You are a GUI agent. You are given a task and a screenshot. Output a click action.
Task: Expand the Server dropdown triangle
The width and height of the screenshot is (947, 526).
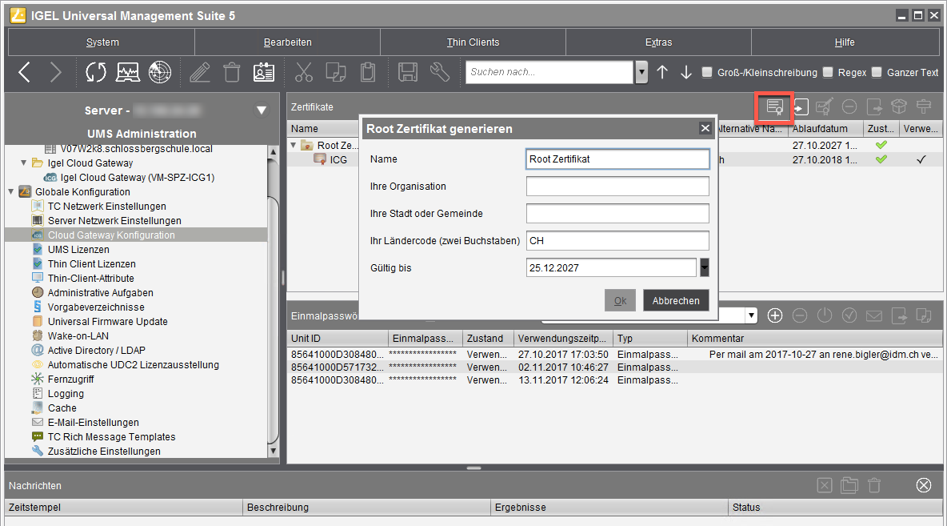pos(262,110)
